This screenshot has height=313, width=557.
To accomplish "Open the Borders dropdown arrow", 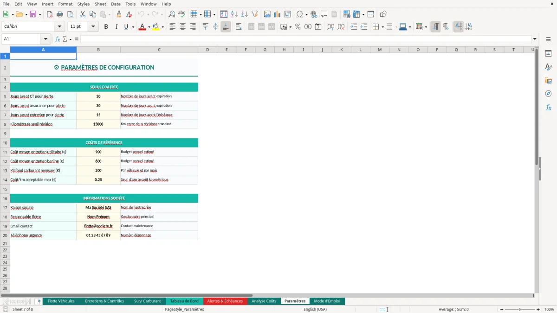I will click(382, 27).
